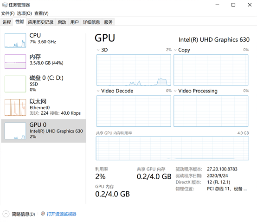Switch to the 详细信息 tab

pyautogui.click(x=91, y=22)
